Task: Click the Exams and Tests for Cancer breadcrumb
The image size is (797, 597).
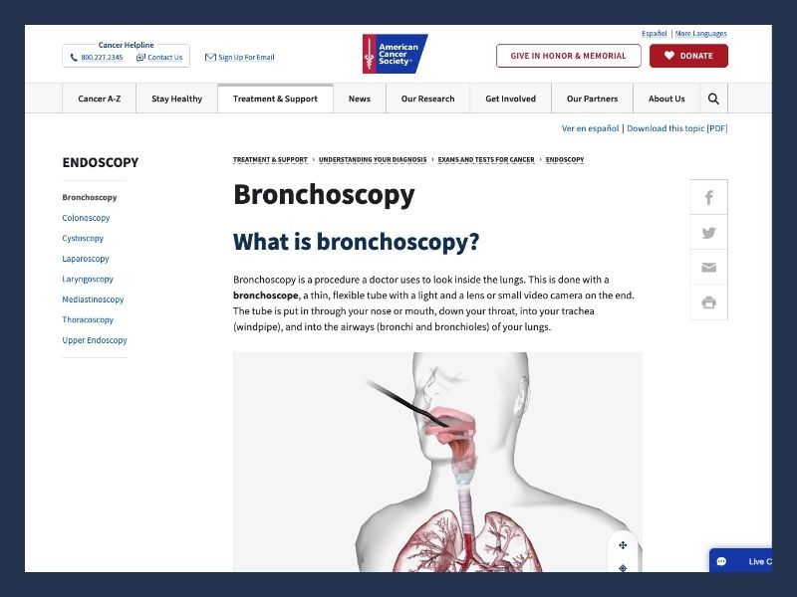Action: [x=485, y=159]
